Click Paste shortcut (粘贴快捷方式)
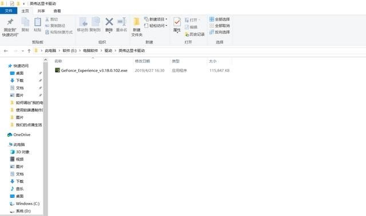 [x=59, y=32]
